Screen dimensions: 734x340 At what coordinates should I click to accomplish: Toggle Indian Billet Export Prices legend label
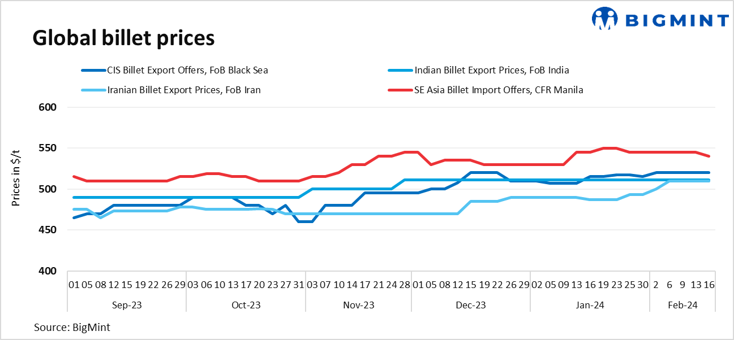coord(491,71)
